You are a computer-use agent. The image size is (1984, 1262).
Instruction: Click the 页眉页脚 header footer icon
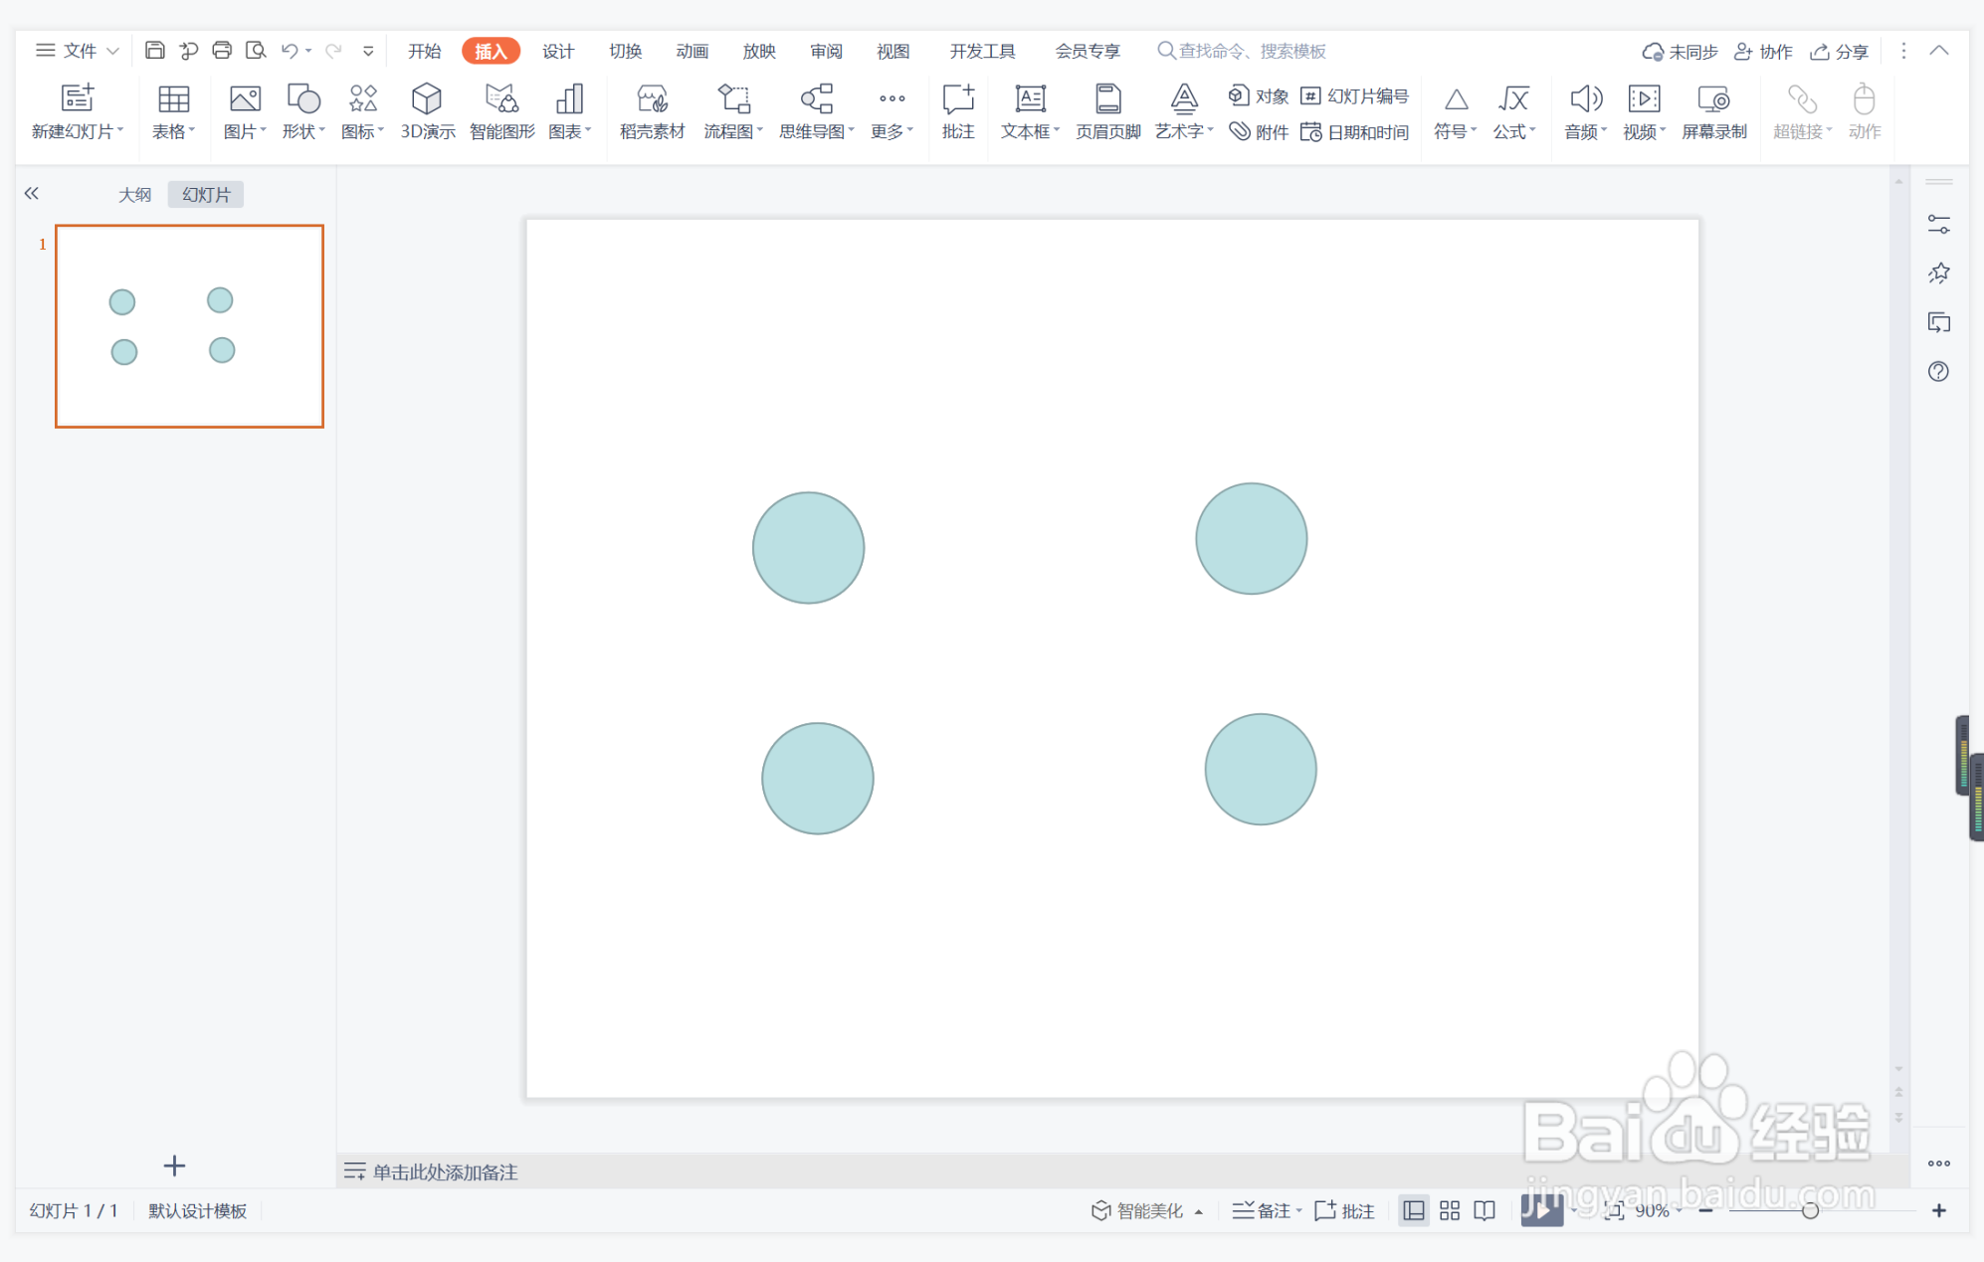(1107, 110)
